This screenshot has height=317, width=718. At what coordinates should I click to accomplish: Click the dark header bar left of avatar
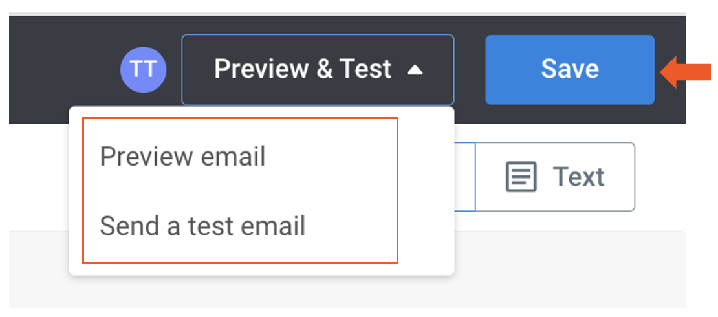[x=65, y=70]
